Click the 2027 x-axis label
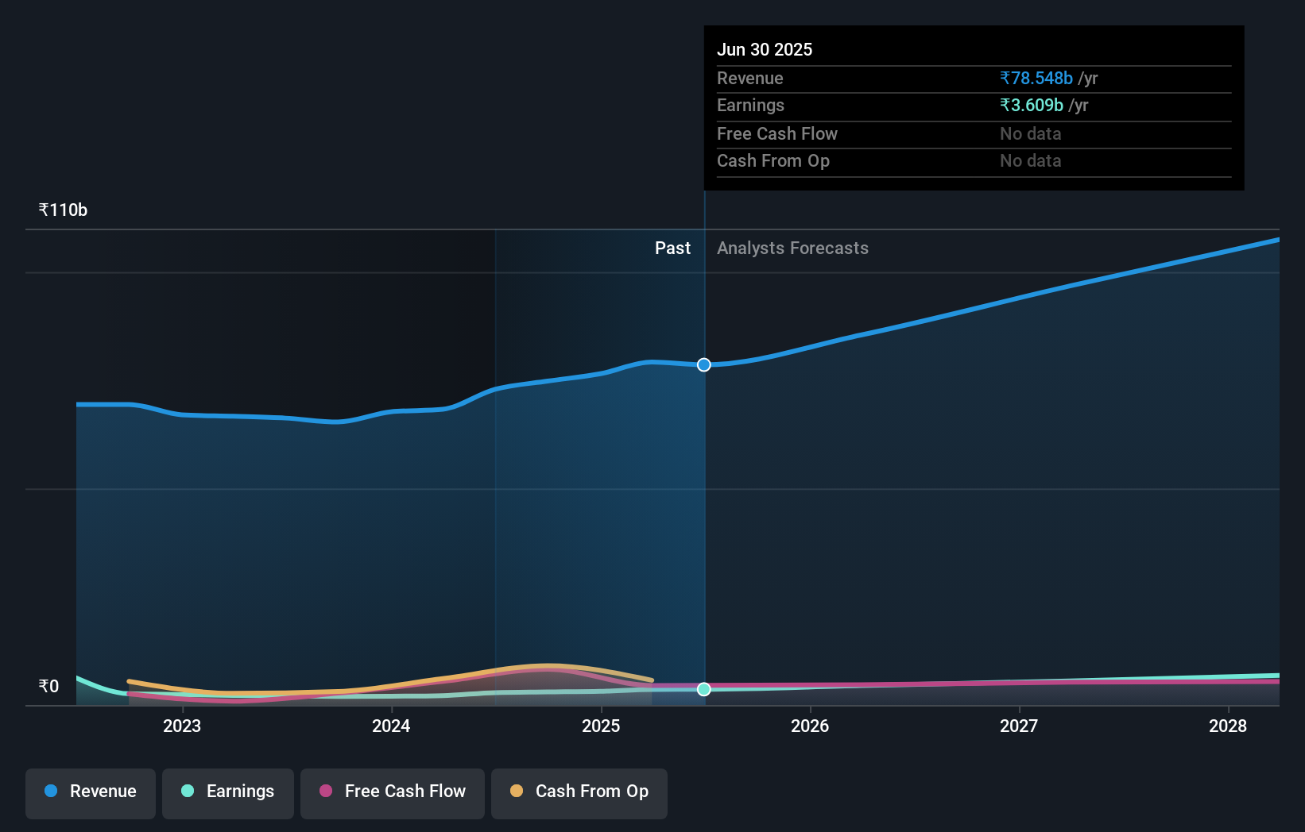Image resolution: width=1305 pixels, height=832 pixels. [x=1019, y=726]
